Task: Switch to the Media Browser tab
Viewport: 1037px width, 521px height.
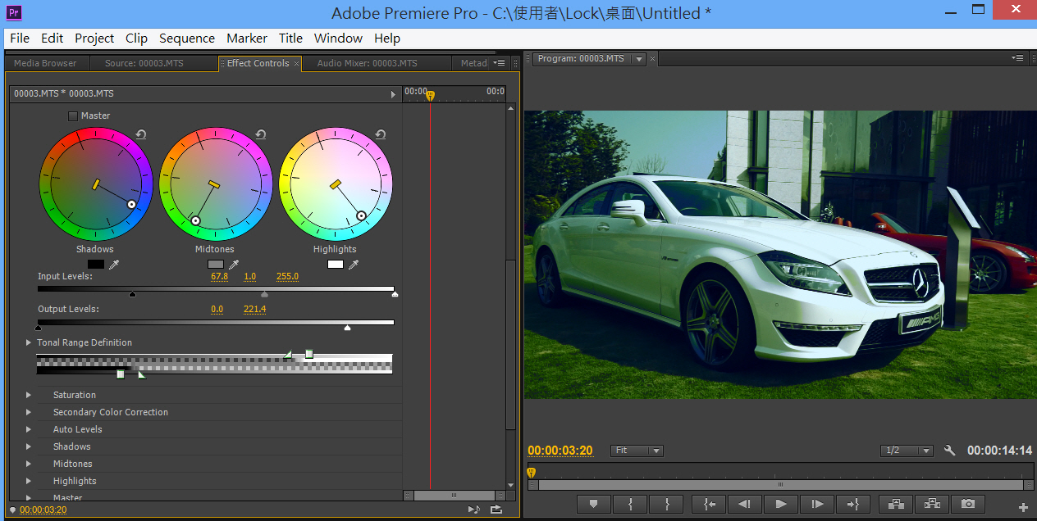Action: pyautogui.click(x=45, y=63)
